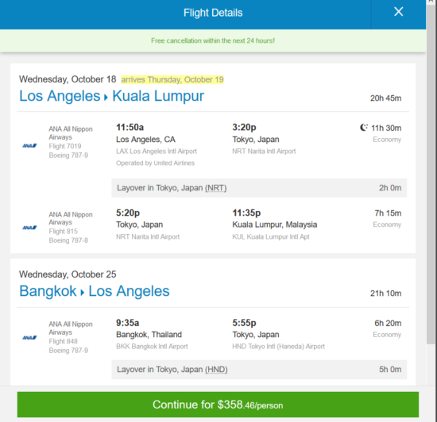Close the Flight Details dialog

398,12
